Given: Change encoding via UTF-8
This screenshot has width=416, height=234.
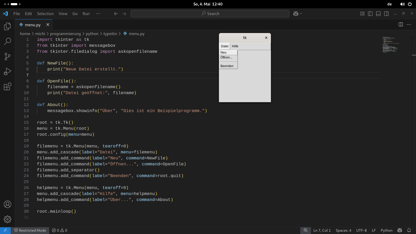Looking at the screenshot, I should pyautogui.click(x=361, y=230).
